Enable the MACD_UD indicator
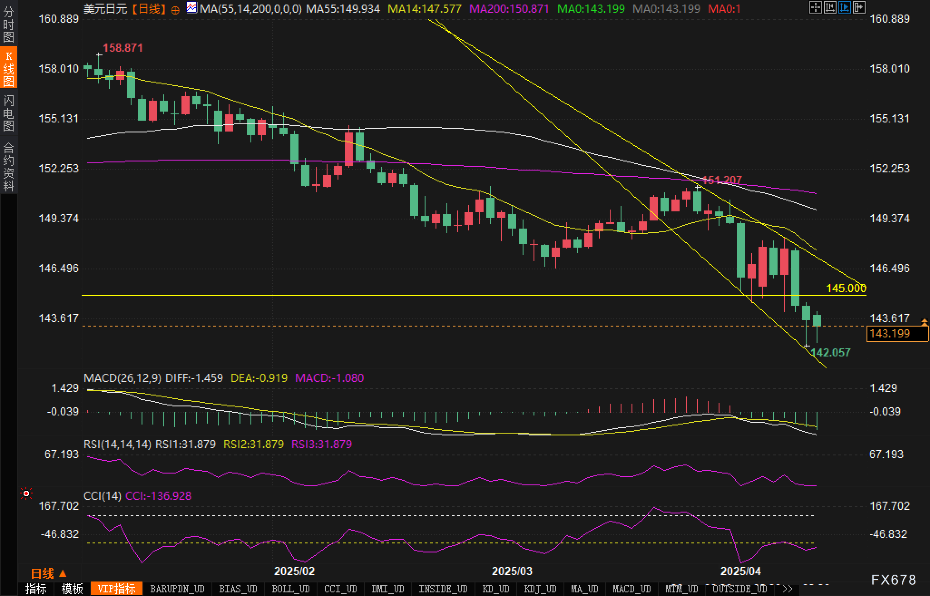Screen dimensions: 930x596 pyautogui.click(x=631, y=589)
